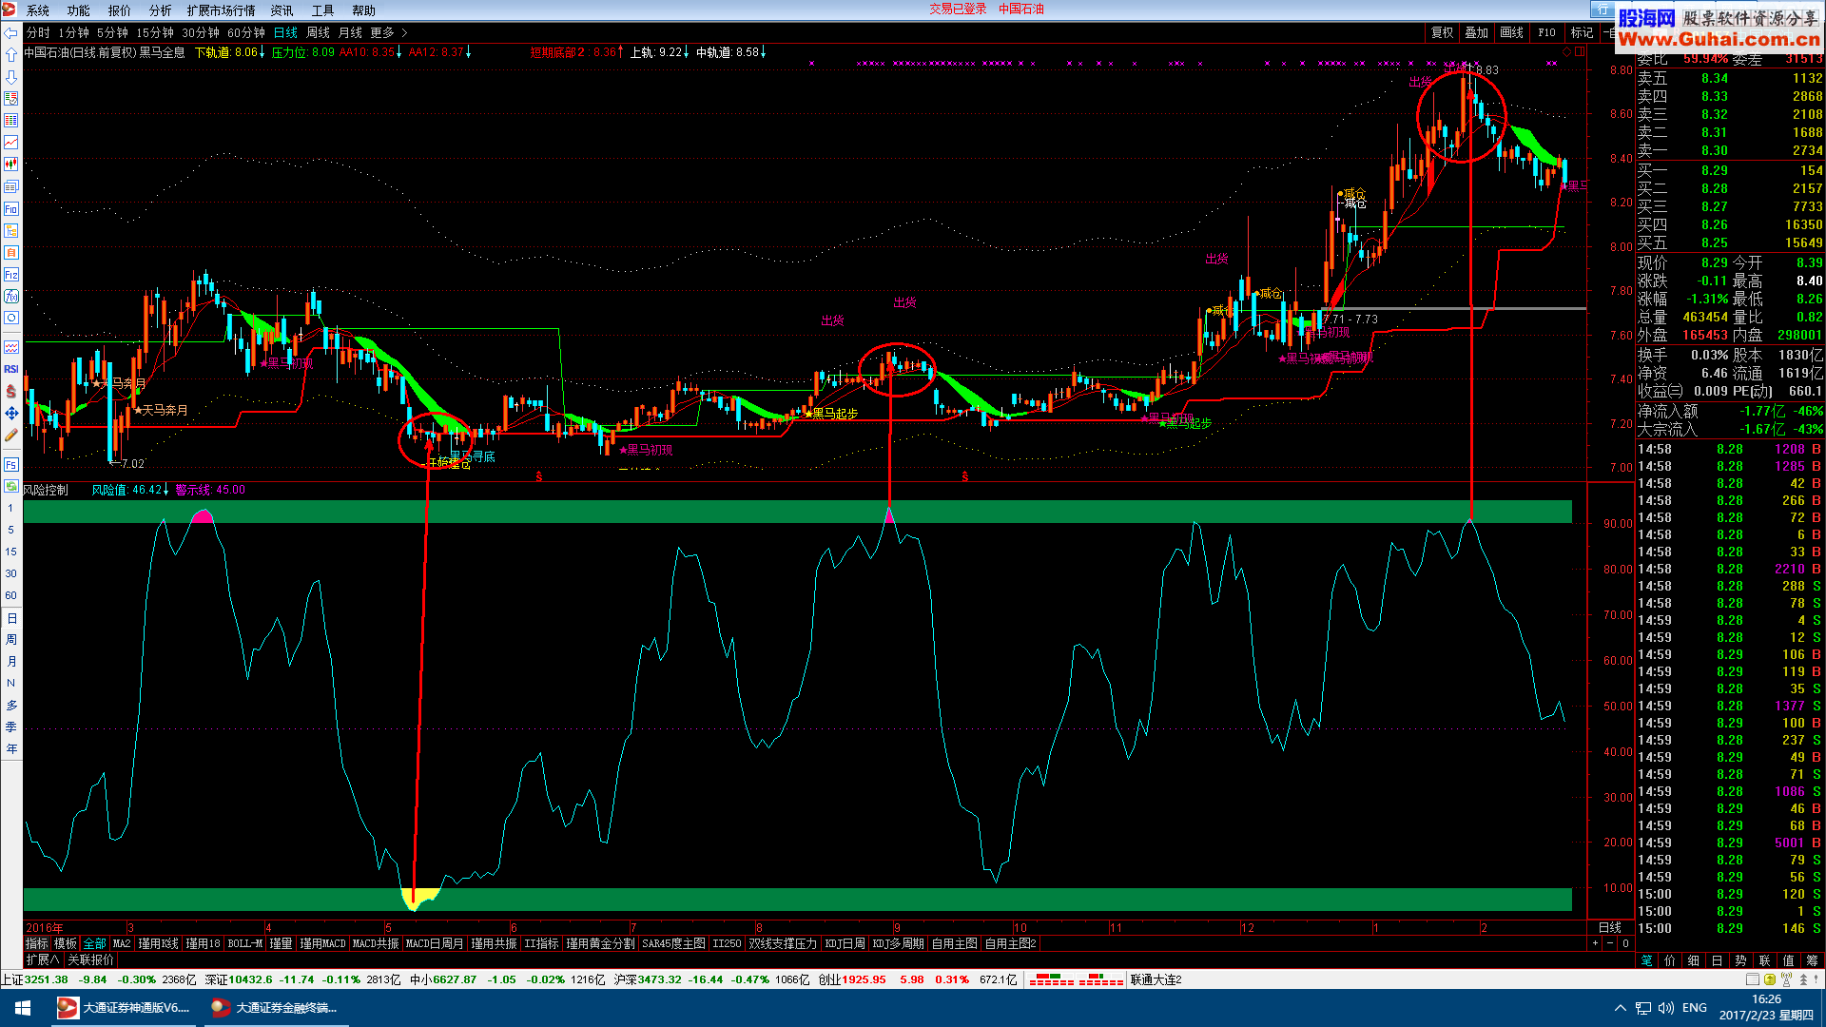This screenshot has height=1027, width=1826.
Task: Click the 画线 button
Action: pyautogui.click(x=1512, y=32)
